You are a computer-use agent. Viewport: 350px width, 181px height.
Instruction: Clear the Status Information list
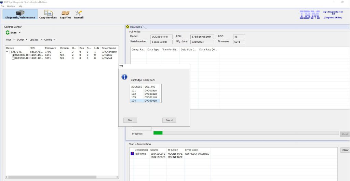pyautogui.click(x=345, y=150)
